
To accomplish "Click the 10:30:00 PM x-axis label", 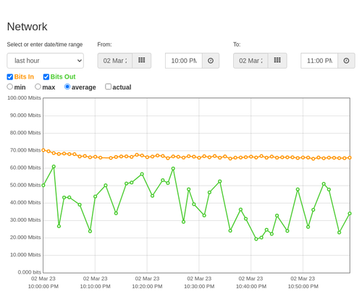I will [199, 287].
